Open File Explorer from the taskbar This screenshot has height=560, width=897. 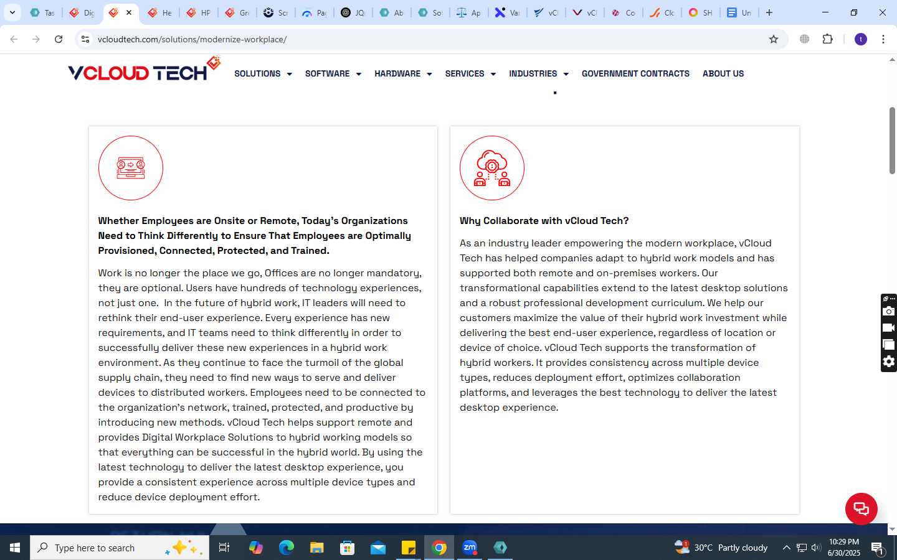[x=317, y=548]
